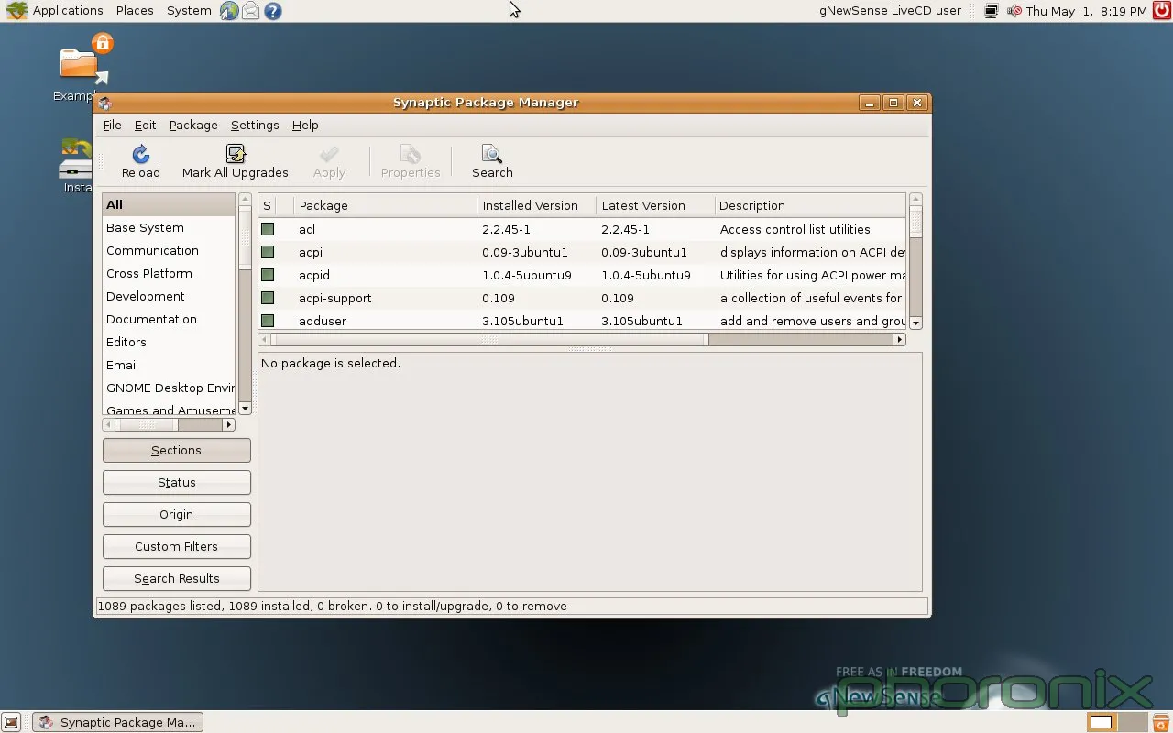Click Synaptic Package Manager taskbar button
Screen dimensions: 1173x733
coord(117,722)
